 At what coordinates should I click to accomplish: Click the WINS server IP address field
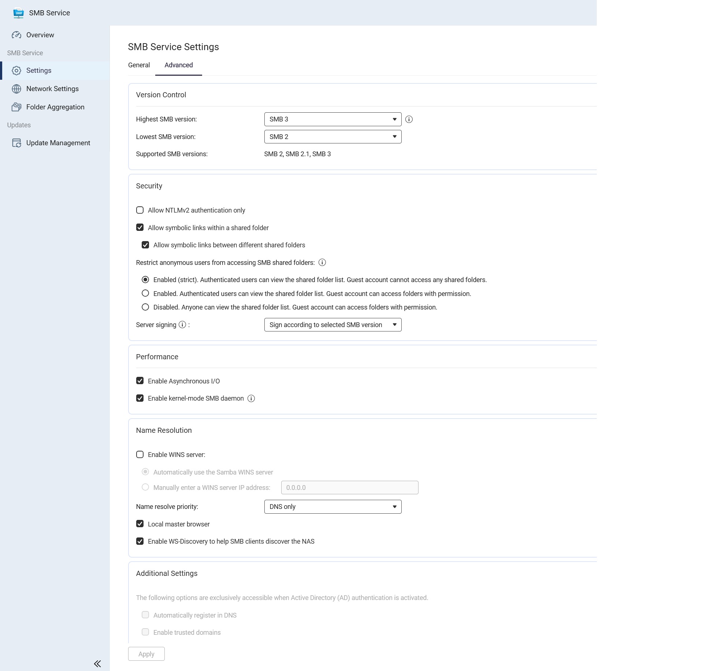(349, 488)
